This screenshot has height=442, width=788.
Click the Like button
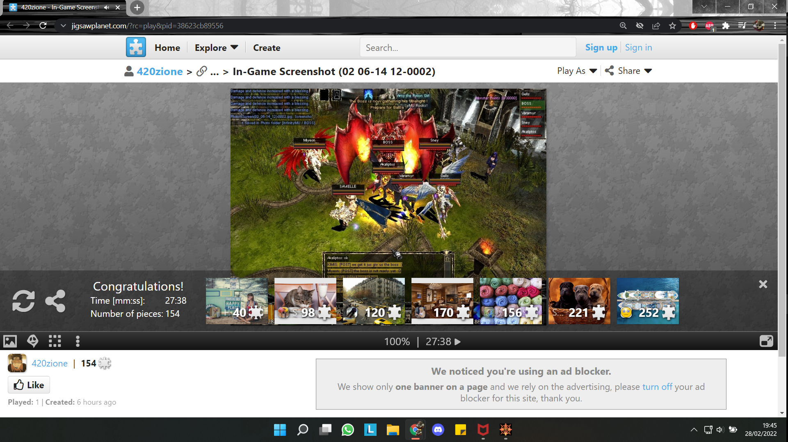(x=29, y=385)
